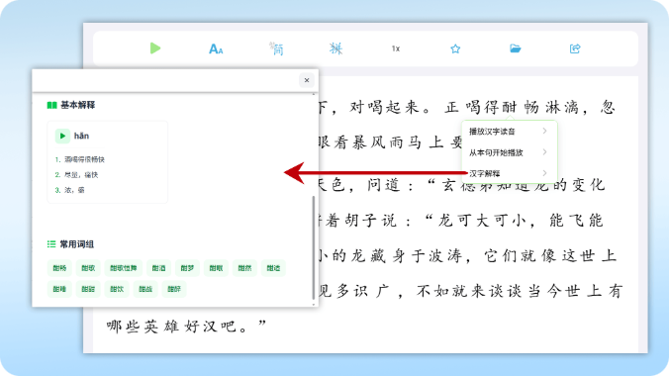This screenshot has width=669, height=376.
Task: Open the 酣酒 word chip
Action: [x=158, y=268]
